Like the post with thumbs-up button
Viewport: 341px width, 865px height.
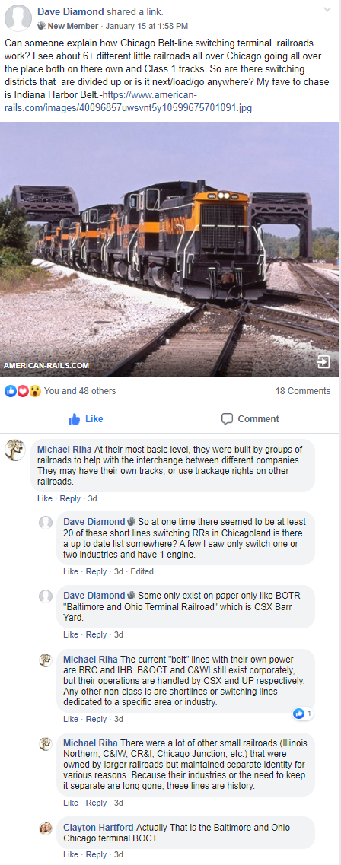point(85,419)
